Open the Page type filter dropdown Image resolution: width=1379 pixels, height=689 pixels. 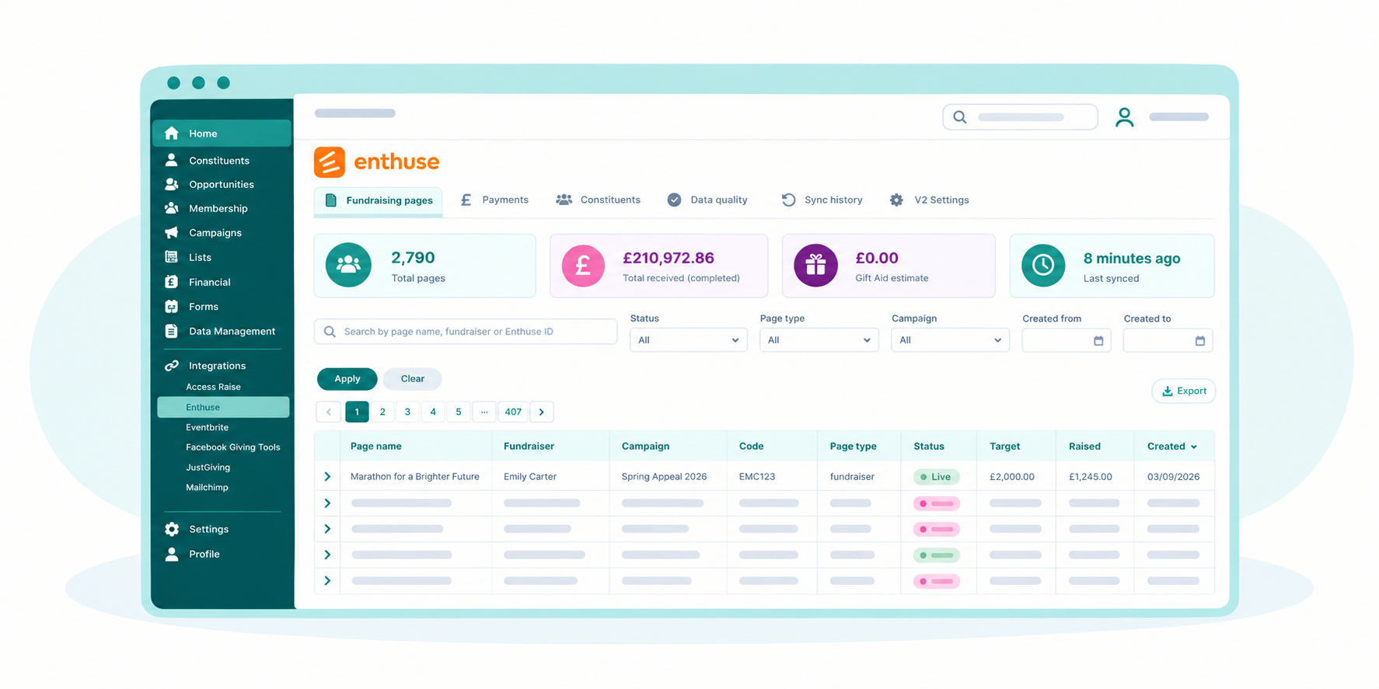819,340
